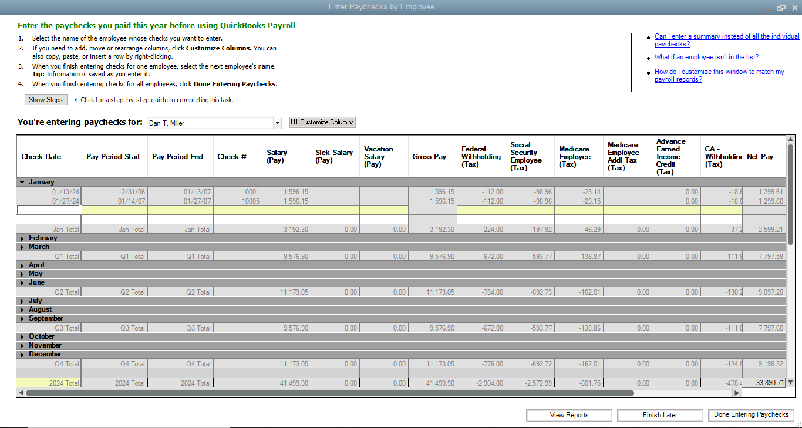The width and height of the screenshot is (802, 428).
Task: Click the View Reports button
Action: pyautogui.click(x=569, y=415)
